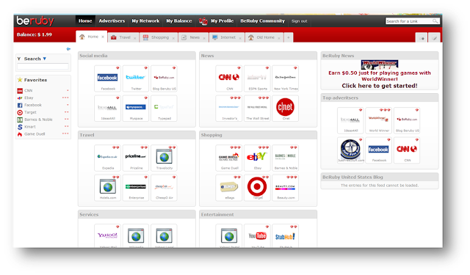Image resolution: width=470 pixels, height=275 pixels.
Task: Open the Advertisers menu
Action: [x=112, y=21]
